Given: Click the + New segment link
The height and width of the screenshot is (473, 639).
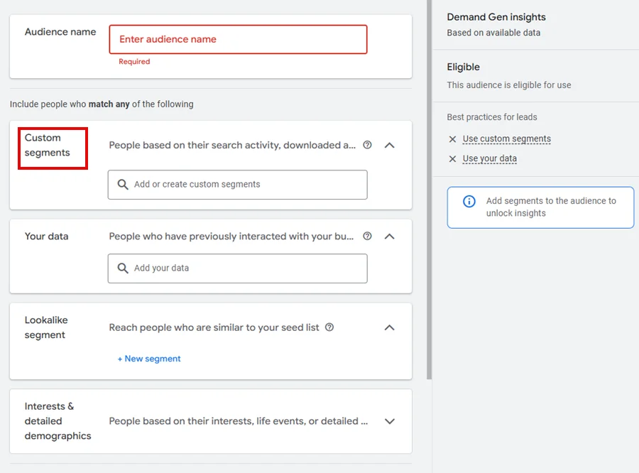Looking at the screenshot, I should (149, 359).
